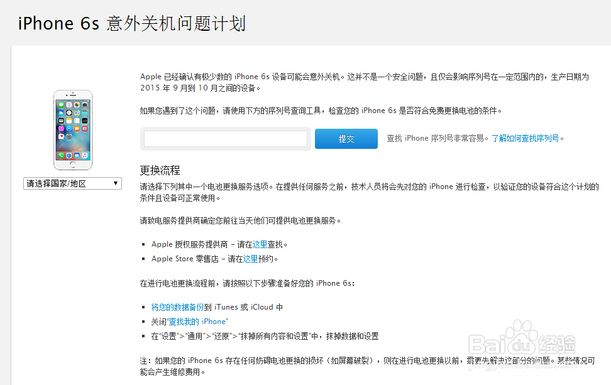The image size is (611, 385).
Task: Click the serial number input field
Action: click(x=226, y=139)
